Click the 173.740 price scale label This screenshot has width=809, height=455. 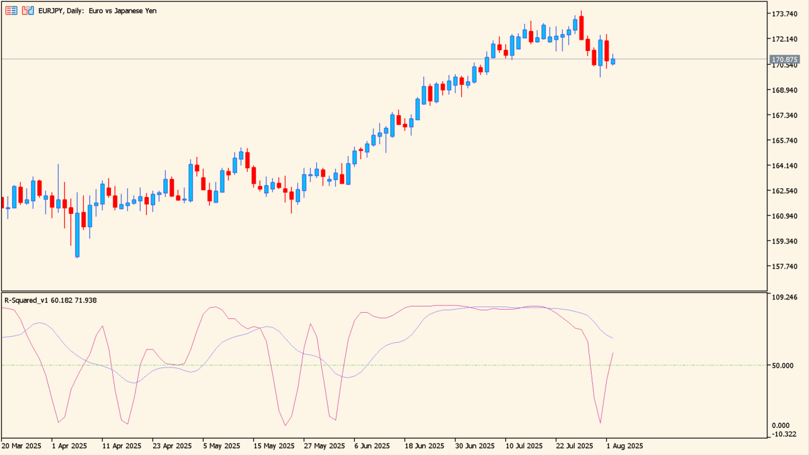point(785,14)
